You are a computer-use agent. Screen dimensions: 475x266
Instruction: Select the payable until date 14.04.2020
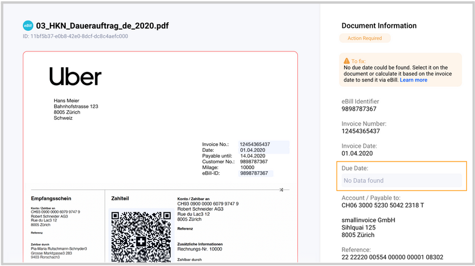coord(253,156)
